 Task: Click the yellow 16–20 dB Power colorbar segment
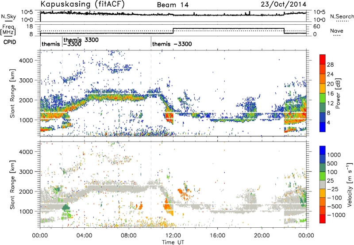pyautogui.click(x=323, y=88)
